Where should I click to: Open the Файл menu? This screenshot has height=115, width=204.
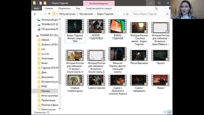pos(37,8)
